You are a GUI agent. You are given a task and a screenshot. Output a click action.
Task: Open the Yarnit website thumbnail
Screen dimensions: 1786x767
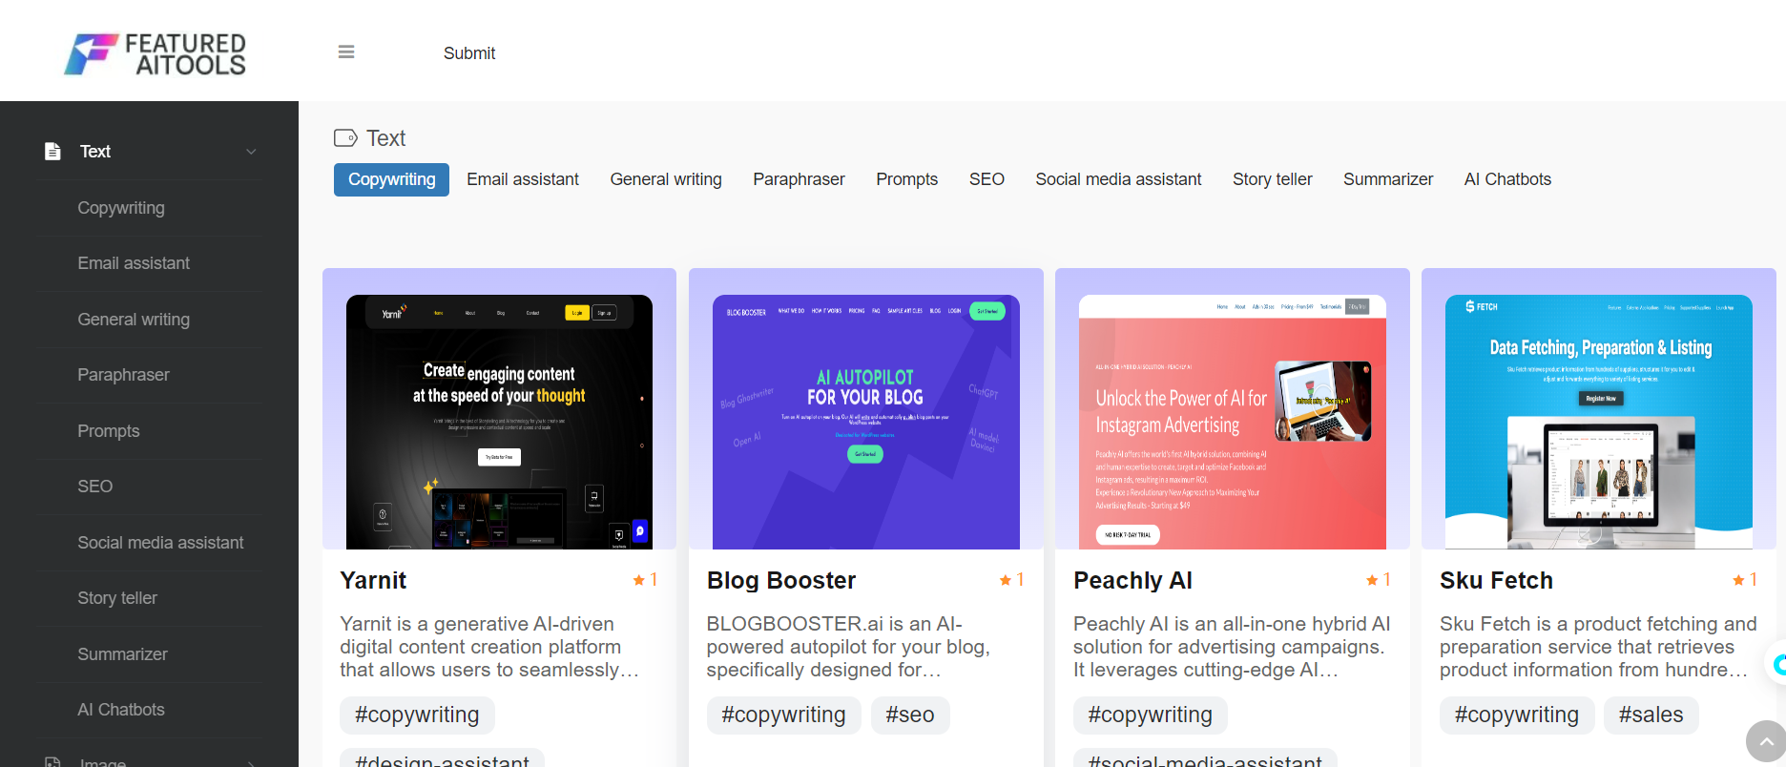coord(499,422)
